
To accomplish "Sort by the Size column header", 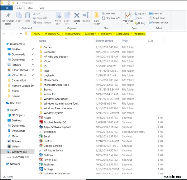I will [151, 41].
